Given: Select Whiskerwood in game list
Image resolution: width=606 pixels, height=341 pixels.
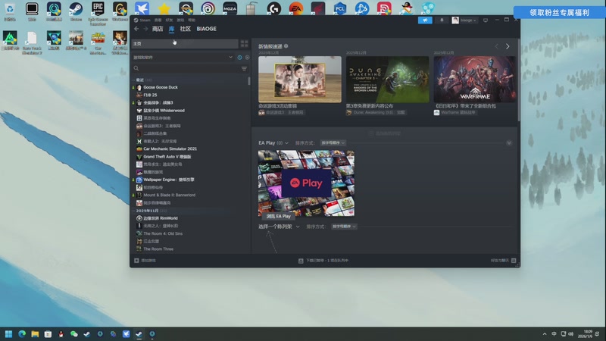Looking at the screenshot, I should [164, 111].
